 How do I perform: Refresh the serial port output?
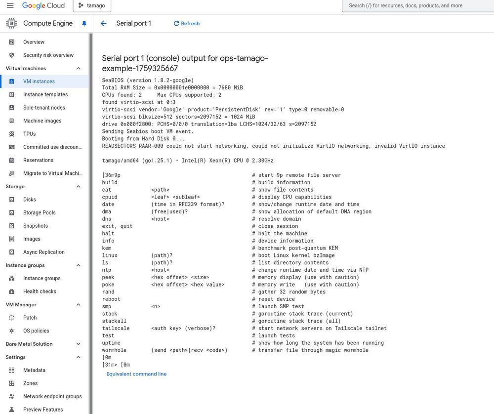point(187,23)
